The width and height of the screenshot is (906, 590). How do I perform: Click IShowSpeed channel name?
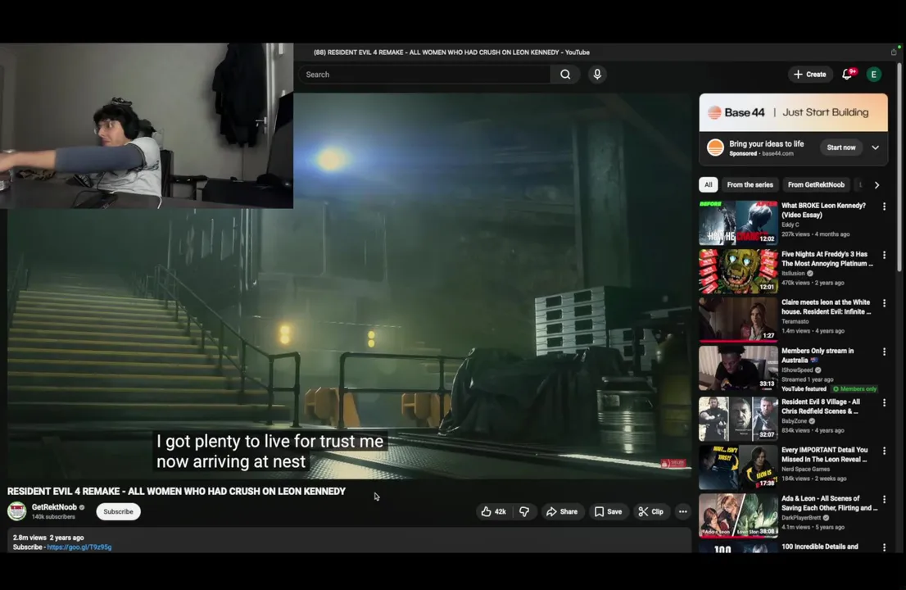coord(797,370)
